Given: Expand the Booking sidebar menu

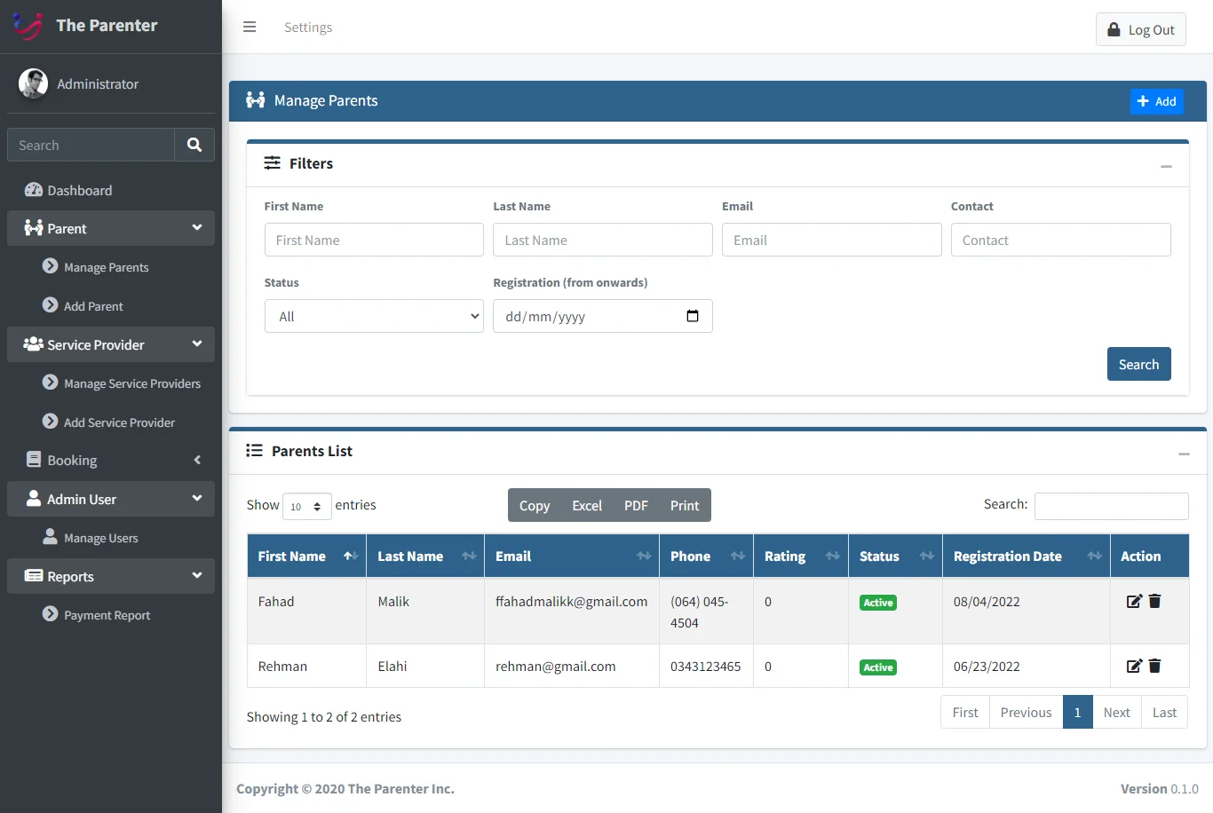Looking at the screenshot, I should click(x=111, y=461).
